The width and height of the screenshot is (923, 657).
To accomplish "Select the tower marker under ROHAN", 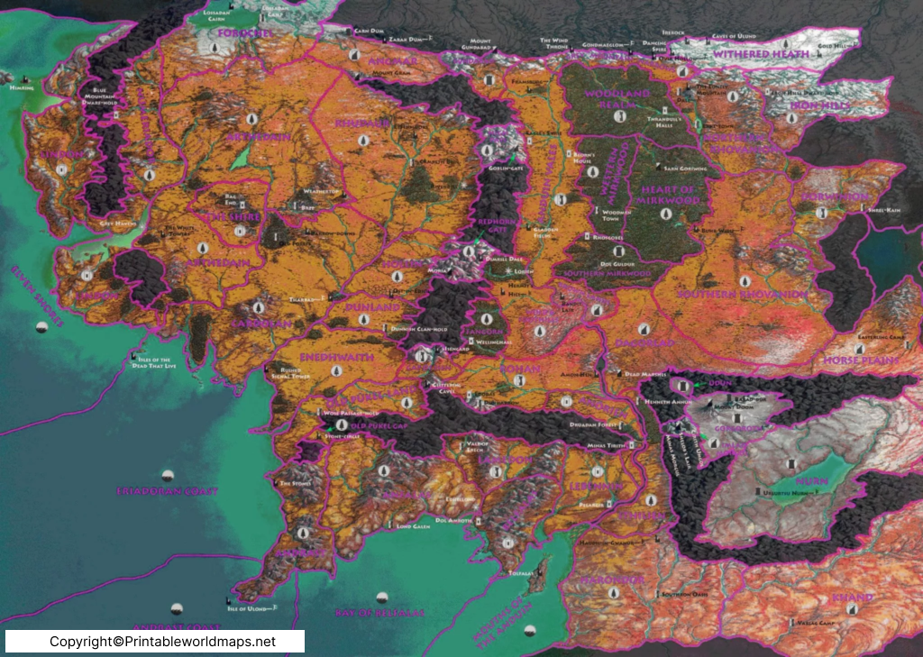I will tap(518, 380).
